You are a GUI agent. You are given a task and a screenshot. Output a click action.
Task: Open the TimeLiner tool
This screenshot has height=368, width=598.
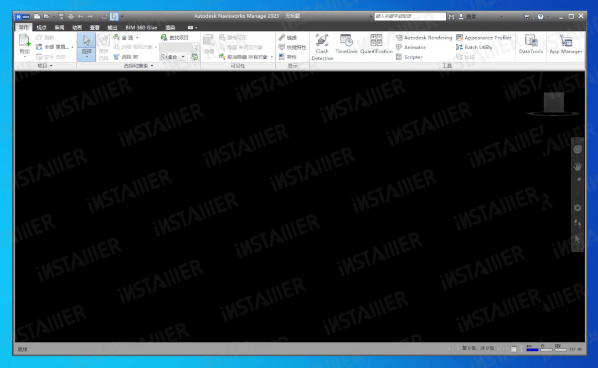346,44
